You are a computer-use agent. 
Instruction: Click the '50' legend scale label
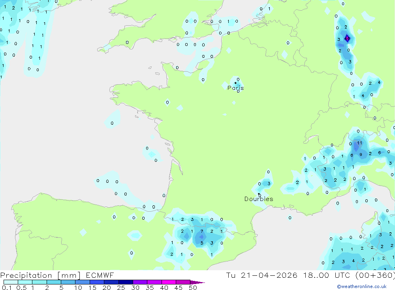click(193, 288)
